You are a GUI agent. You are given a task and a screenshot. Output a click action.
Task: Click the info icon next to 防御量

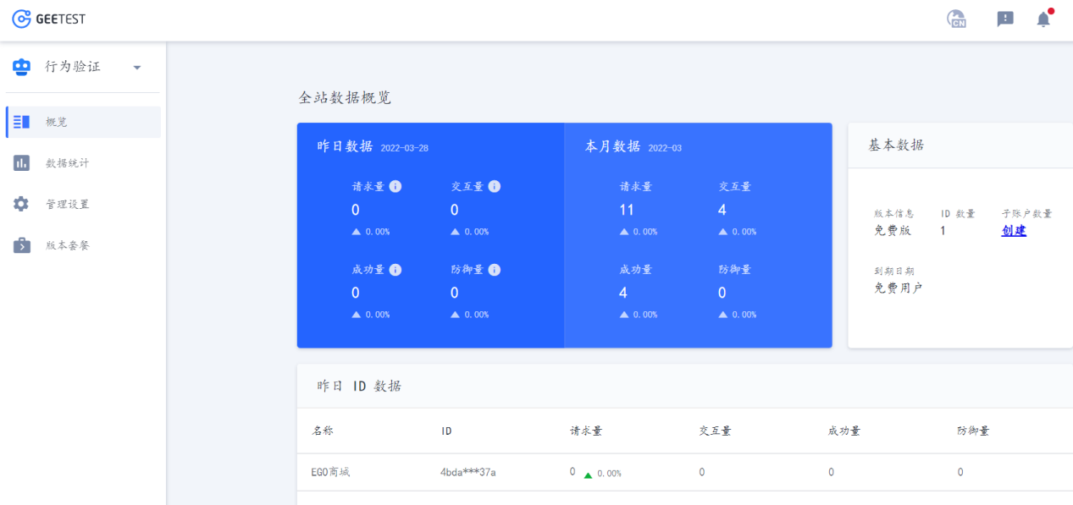tap(495, 270)
